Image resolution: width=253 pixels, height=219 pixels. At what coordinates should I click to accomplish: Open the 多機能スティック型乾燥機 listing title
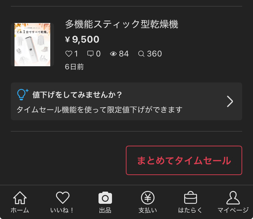121,24
